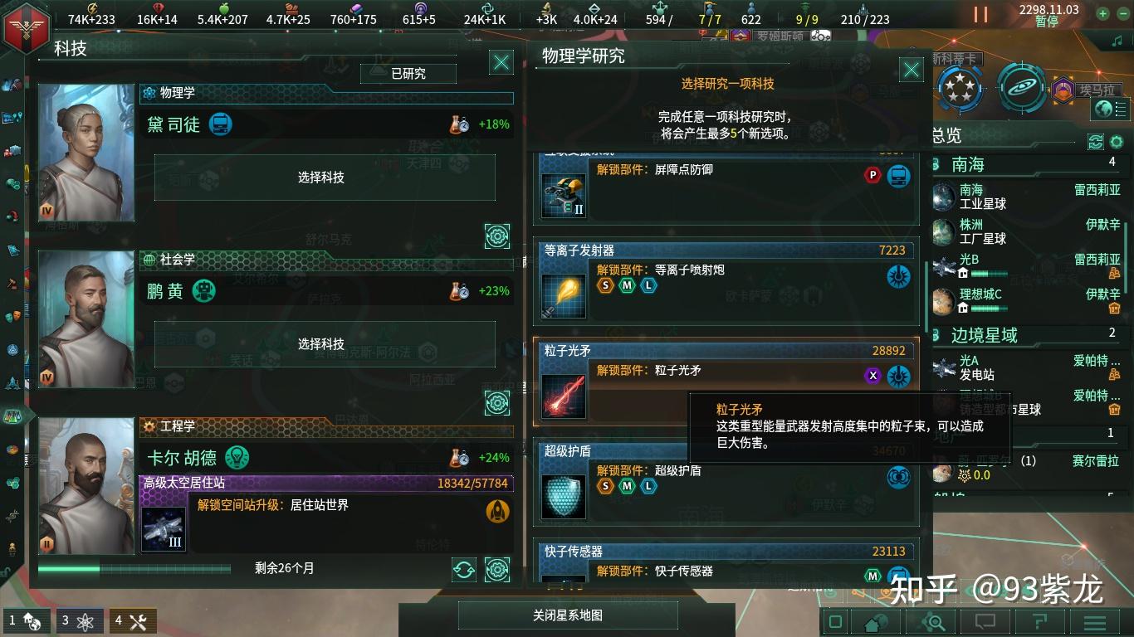Click the physics research list scrollbar

coord(927,296)
